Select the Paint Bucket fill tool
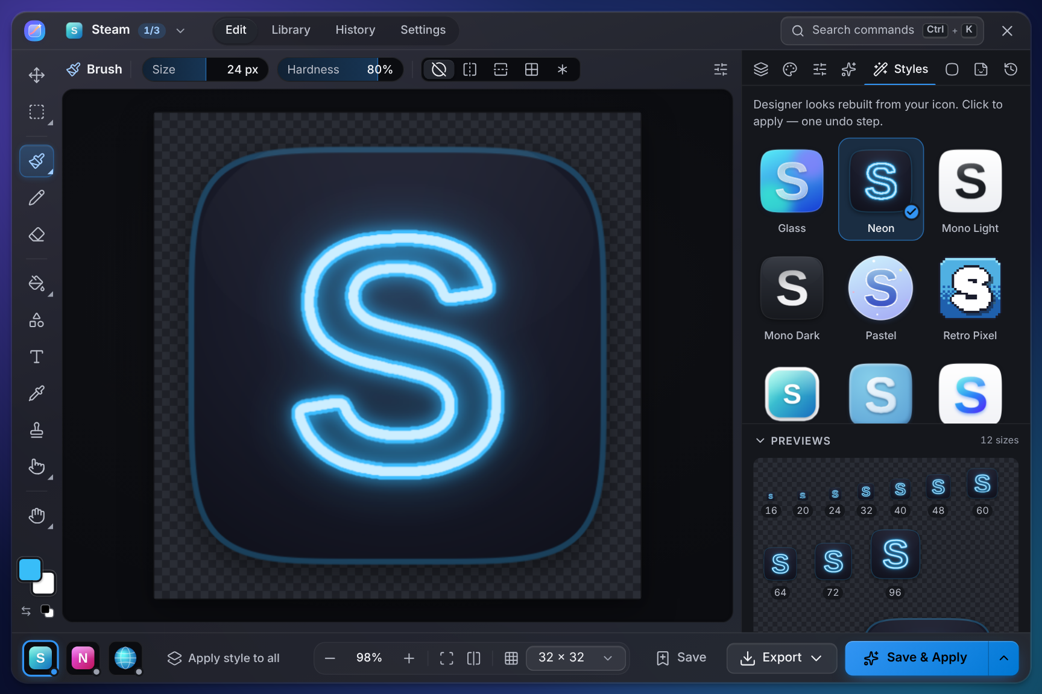The height and width of the screenshot is (694, 1042). tap(37, 283)
